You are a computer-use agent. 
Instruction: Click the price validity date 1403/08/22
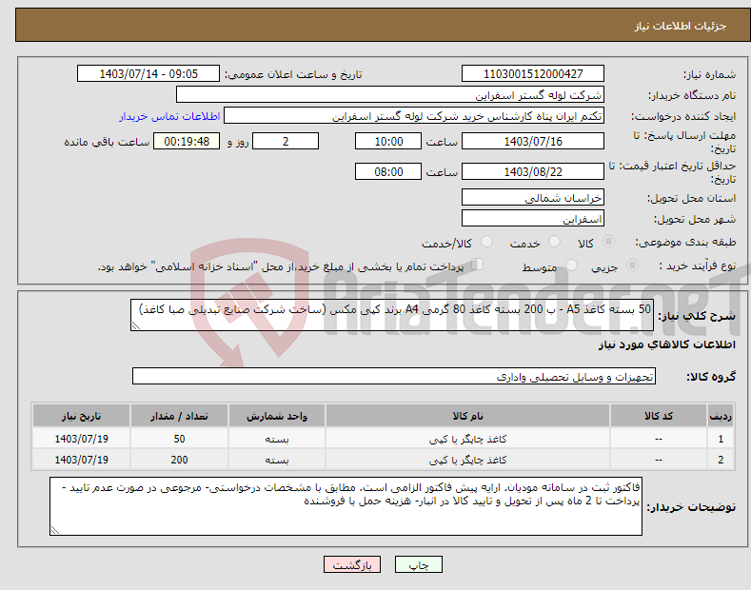533,171
